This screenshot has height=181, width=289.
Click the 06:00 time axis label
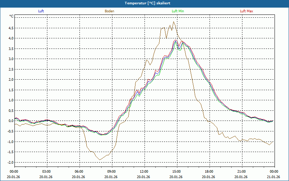(79, 172)
